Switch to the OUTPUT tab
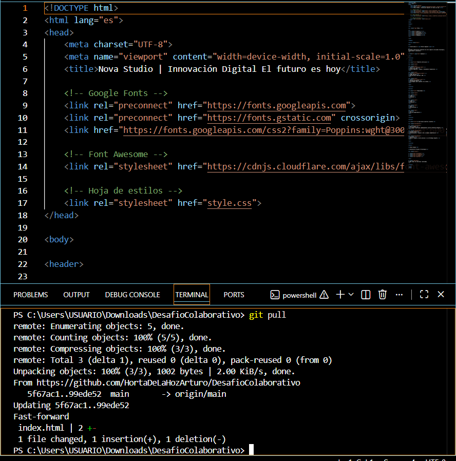This screenshot has height=461, width=456. pos(77,295)
